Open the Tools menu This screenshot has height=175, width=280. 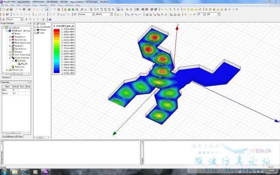pyautogui.click(x=60, y=5)
